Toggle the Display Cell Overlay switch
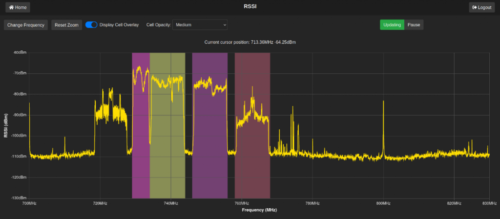The image size is (500, 219). [91, 25]
